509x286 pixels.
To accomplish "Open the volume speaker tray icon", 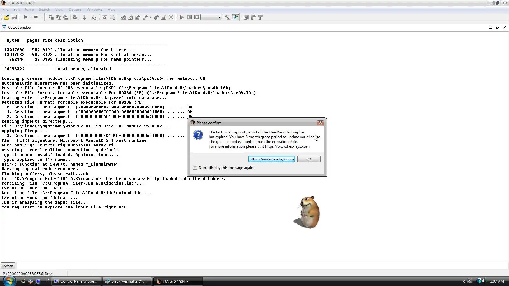I will (484, 281).
